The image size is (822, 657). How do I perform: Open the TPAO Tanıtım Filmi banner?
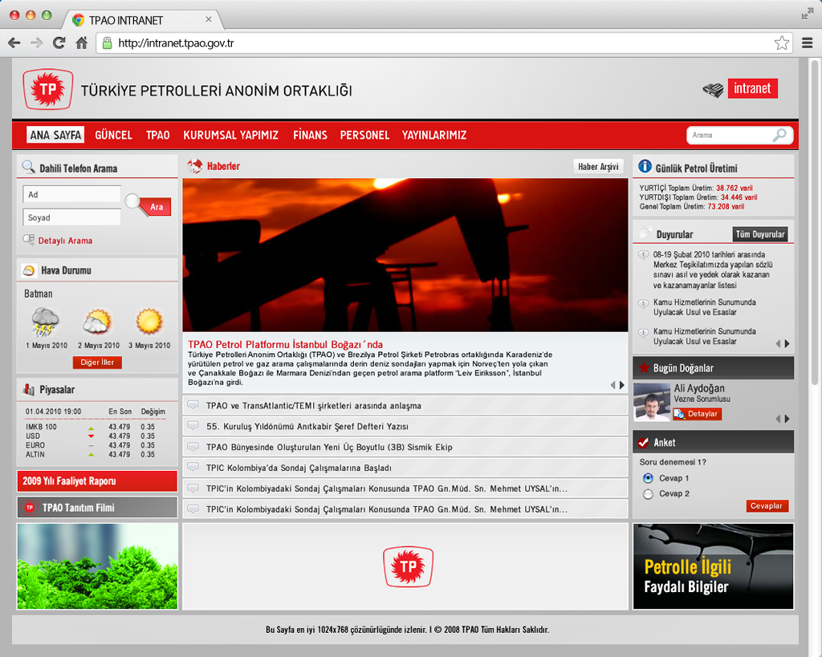[97, 507]
